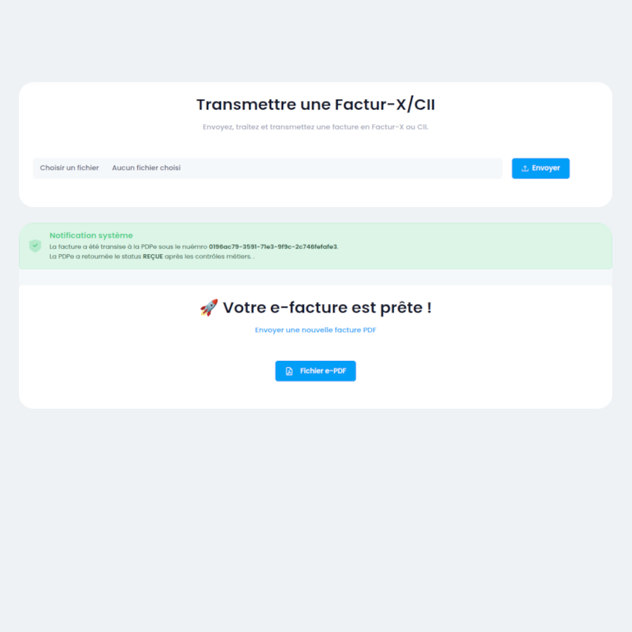Download via the Fichier e-PDF label

pos(323,371)
